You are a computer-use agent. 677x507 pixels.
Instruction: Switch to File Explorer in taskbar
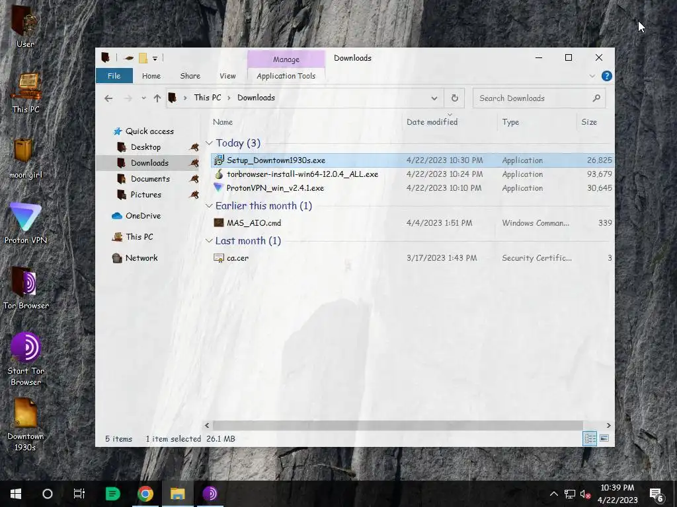click(x=177, y=494)
